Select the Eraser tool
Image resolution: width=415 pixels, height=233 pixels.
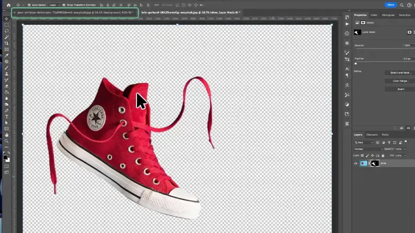(x=6, y=86)
